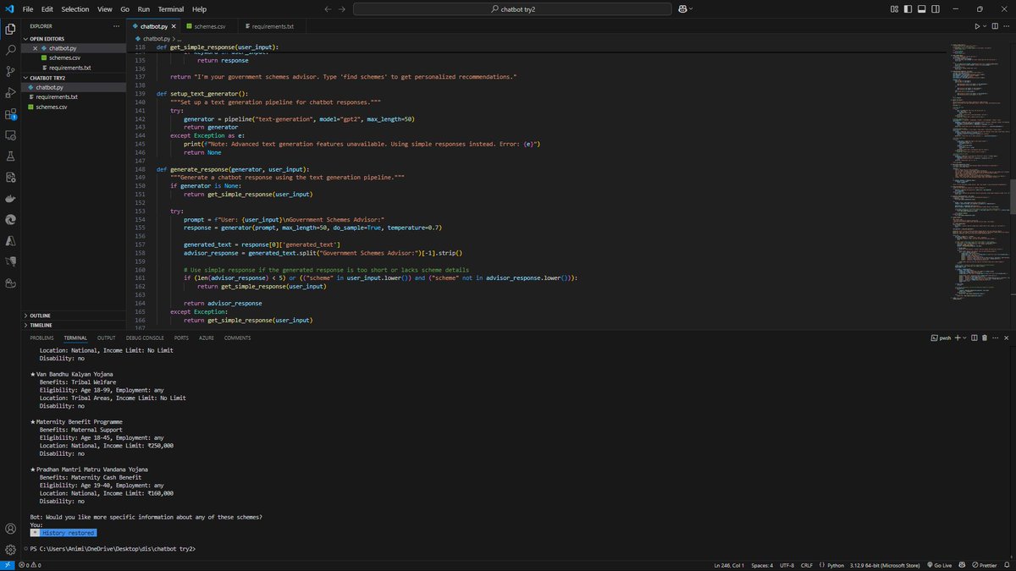Expand the Outline section
Image resolution: width=1016 pixels, height=571 pixels.
point(74,316)
